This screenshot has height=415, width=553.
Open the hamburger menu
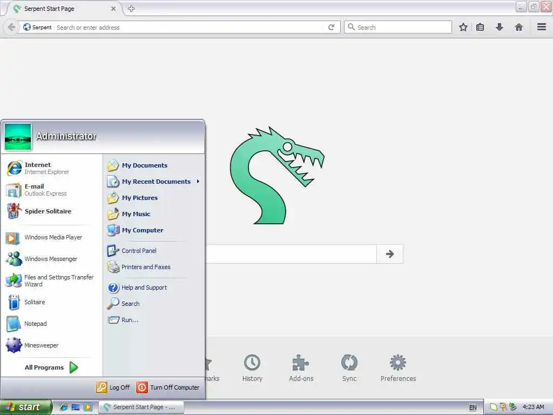point(541,27)
